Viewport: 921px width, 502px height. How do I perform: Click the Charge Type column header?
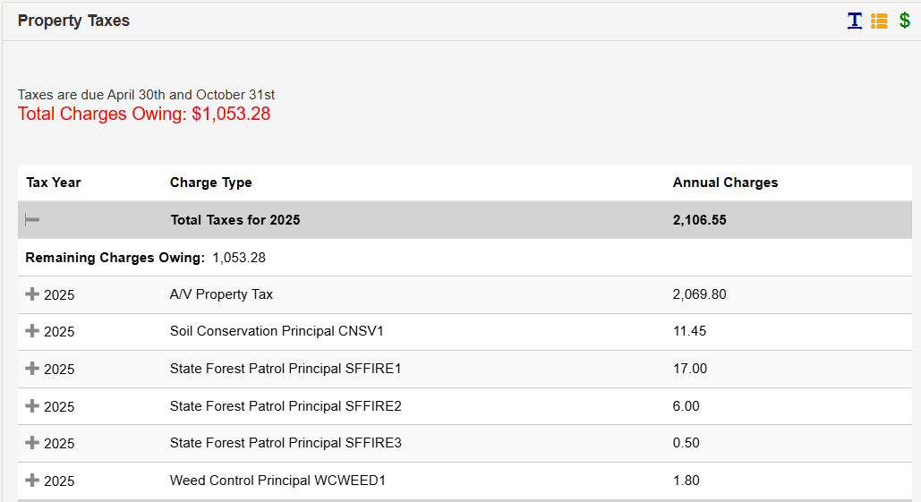pyautogui.click(x=210, y=183)
